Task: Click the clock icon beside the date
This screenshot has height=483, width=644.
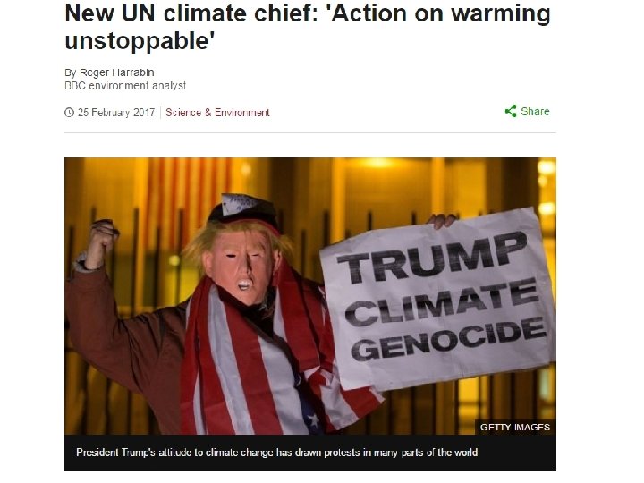Action: pyautogui.click(x=69, y=113)
